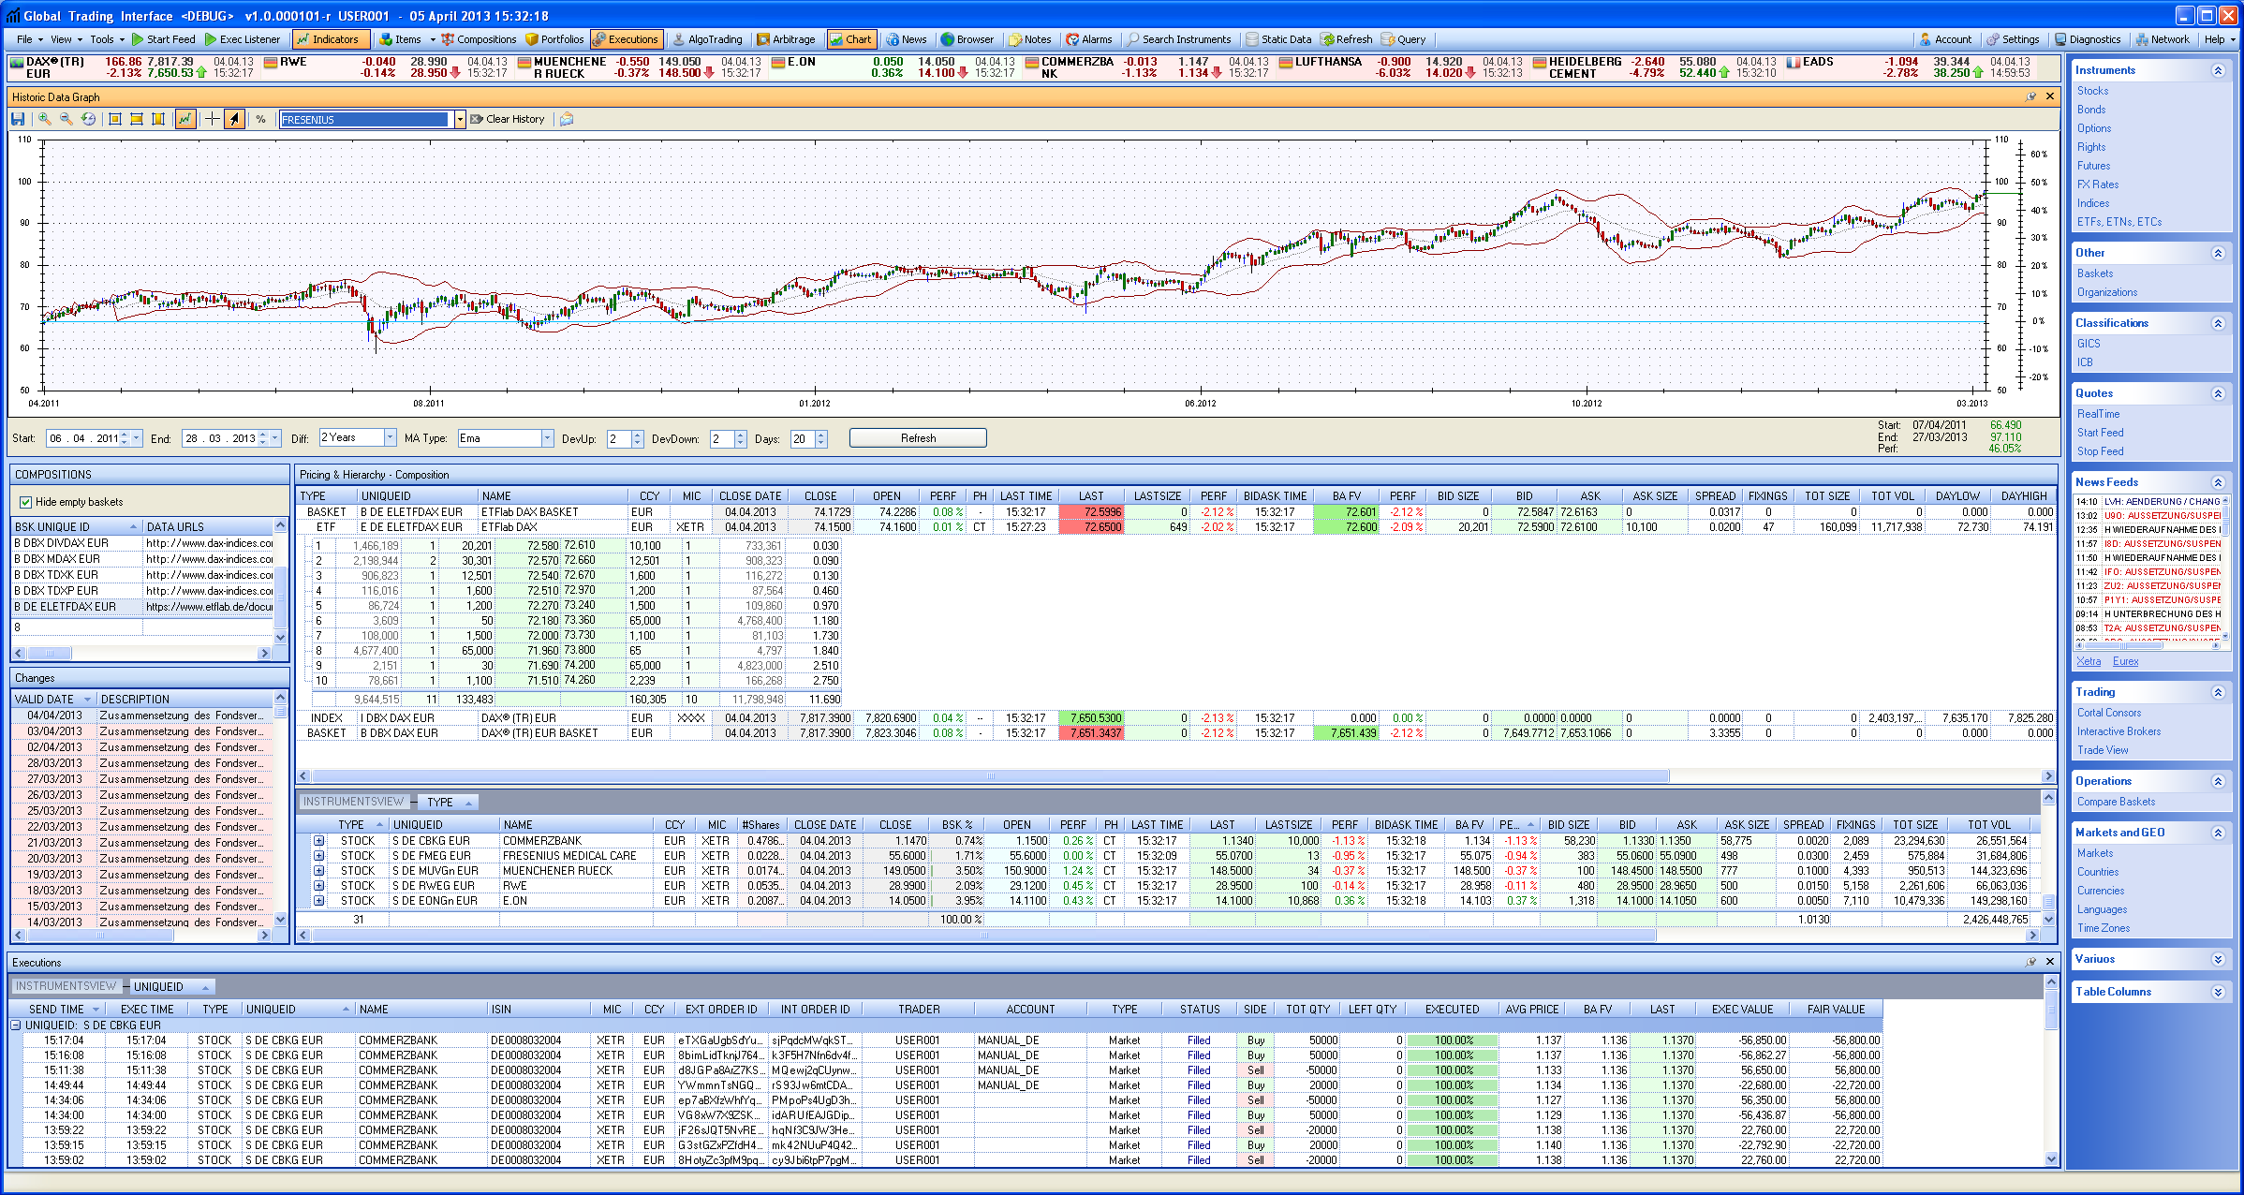The height and width of the screenshot is (1195, 2244).
Task: Uncheck Hide empty baskets checkbox
Action: click(26, 502)
